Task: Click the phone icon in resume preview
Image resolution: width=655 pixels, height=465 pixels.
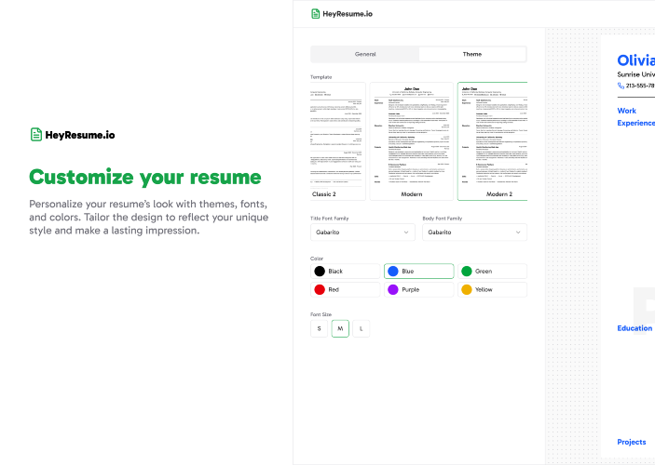Action: point(621,86)
